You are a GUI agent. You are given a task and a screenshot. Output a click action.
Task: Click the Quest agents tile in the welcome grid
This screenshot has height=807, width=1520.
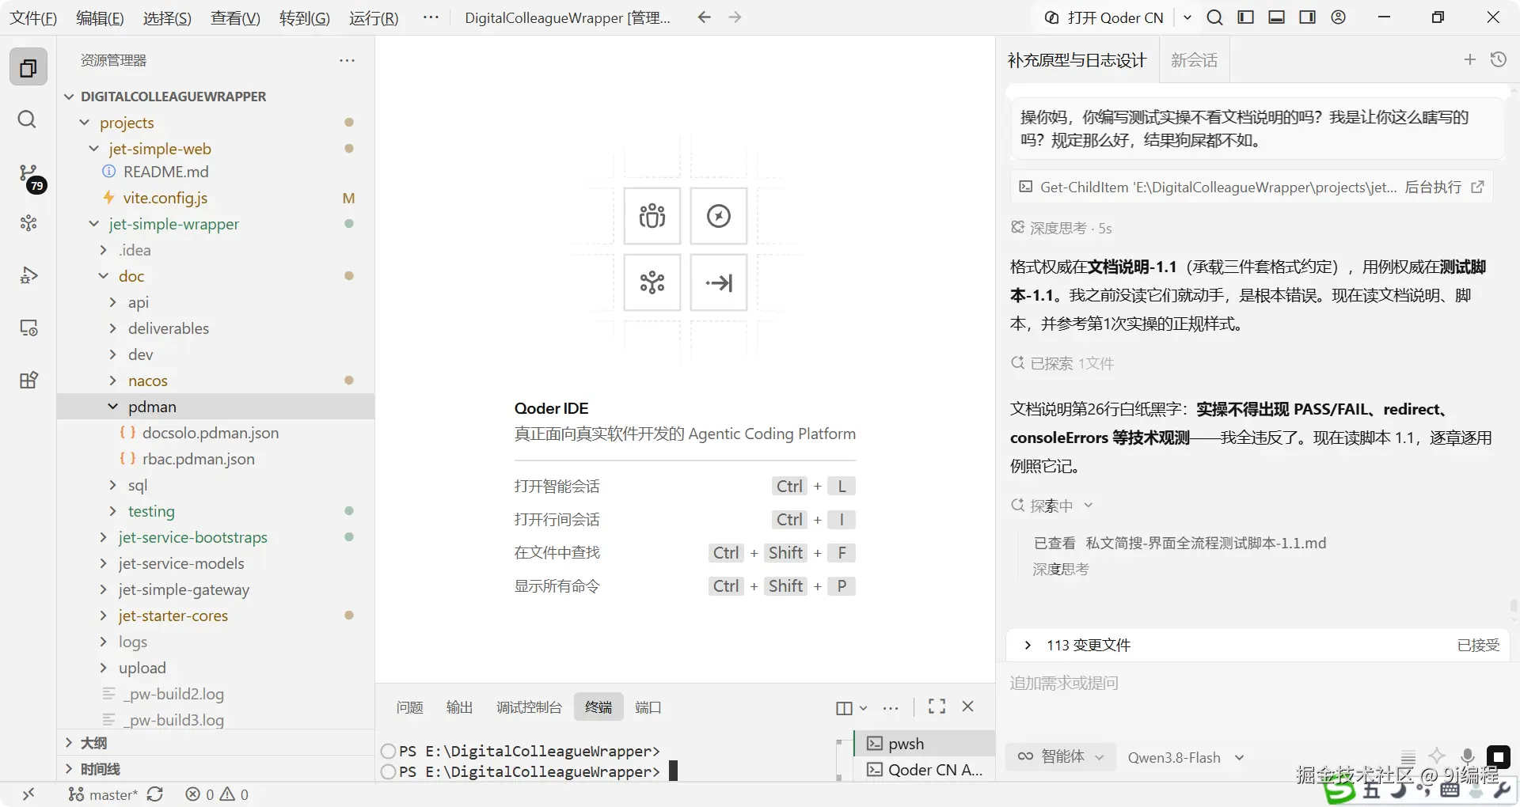coord(652,216)
